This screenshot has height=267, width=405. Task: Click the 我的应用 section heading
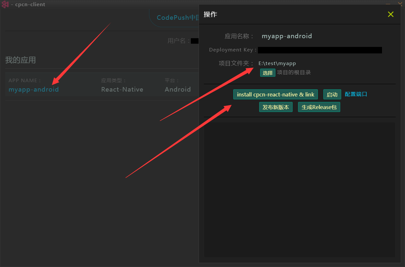(x=20, y=60)
